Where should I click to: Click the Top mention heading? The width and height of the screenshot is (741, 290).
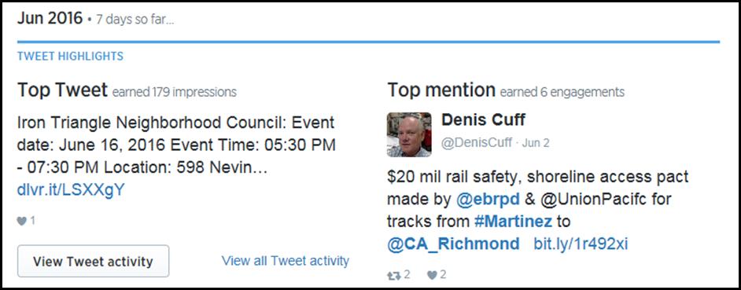point(441,90)
